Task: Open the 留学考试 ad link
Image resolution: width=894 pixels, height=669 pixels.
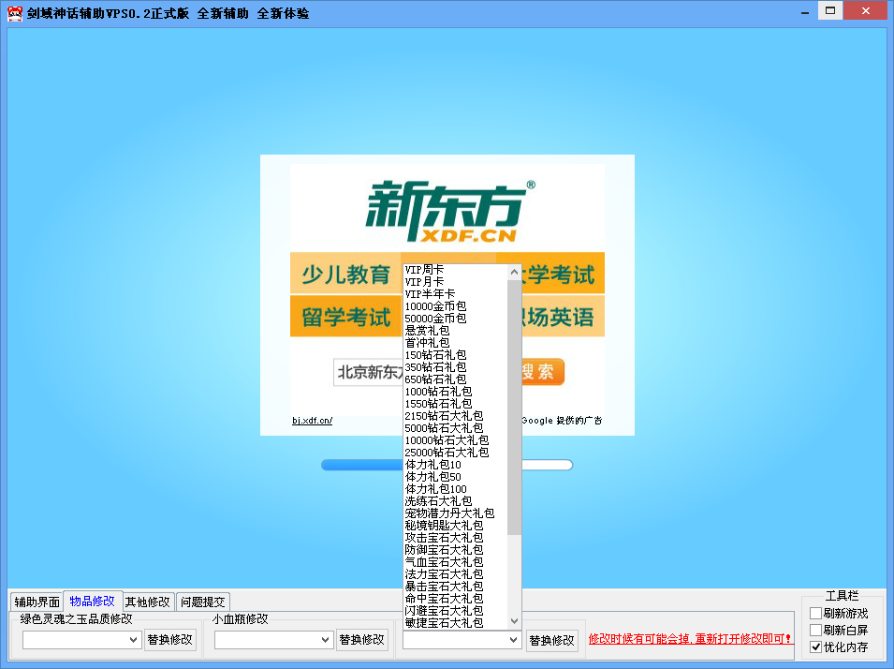Action: click(345, 317)
